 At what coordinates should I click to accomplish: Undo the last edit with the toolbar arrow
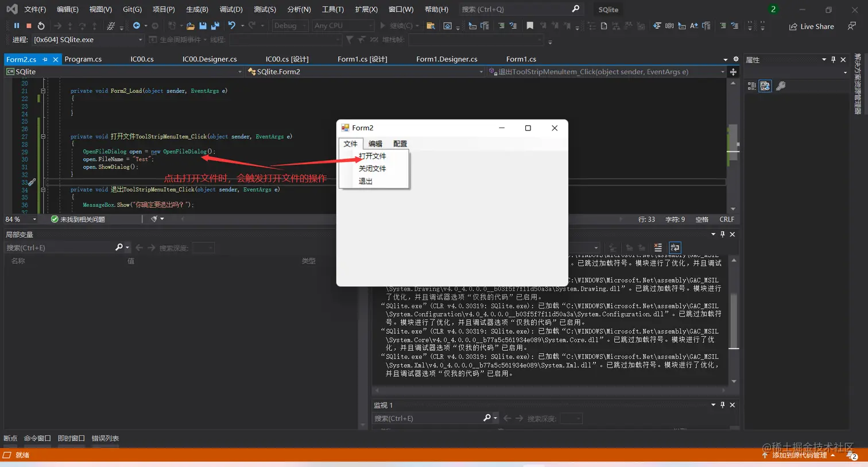point(232,26)
